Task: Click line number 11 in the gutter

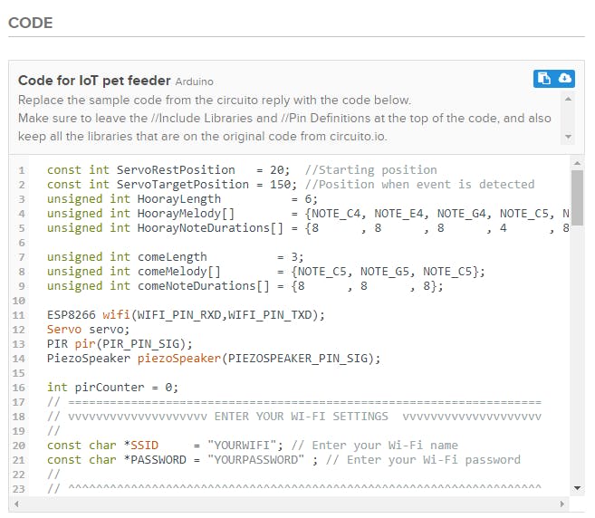Action: [19, 314]
